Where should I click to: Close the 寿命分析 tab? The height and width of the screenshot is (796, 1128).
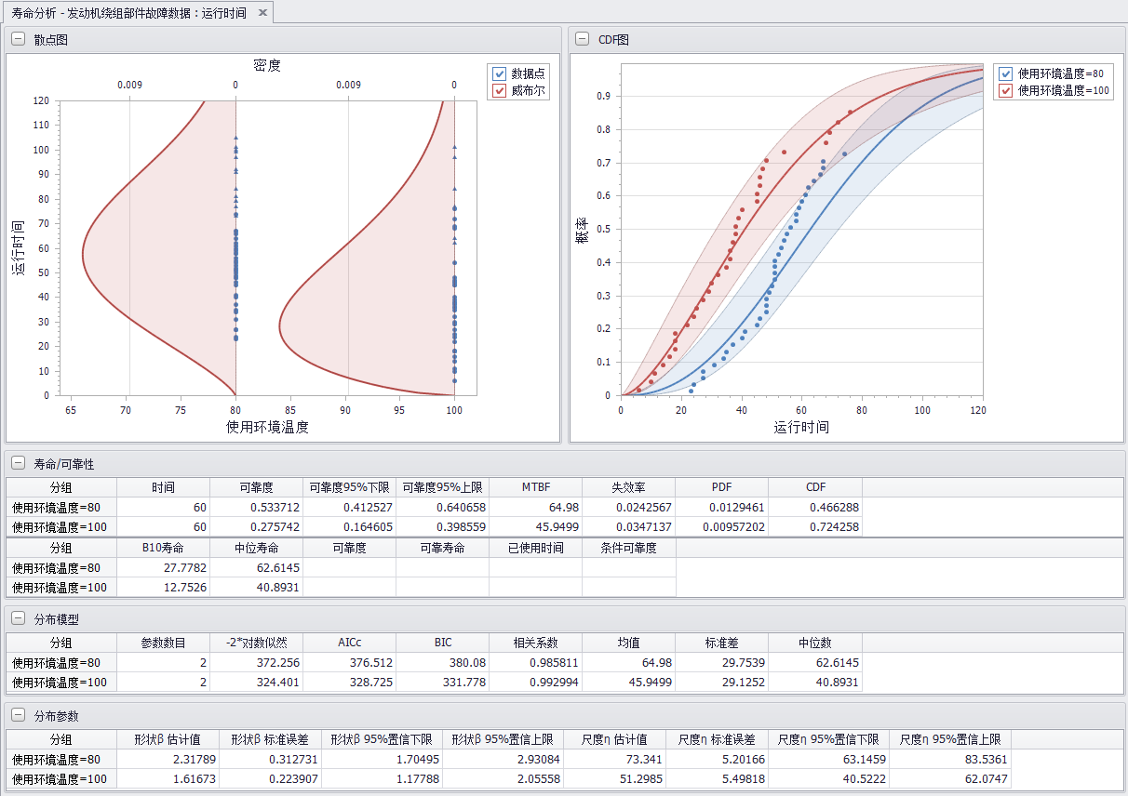click(262, 13)
